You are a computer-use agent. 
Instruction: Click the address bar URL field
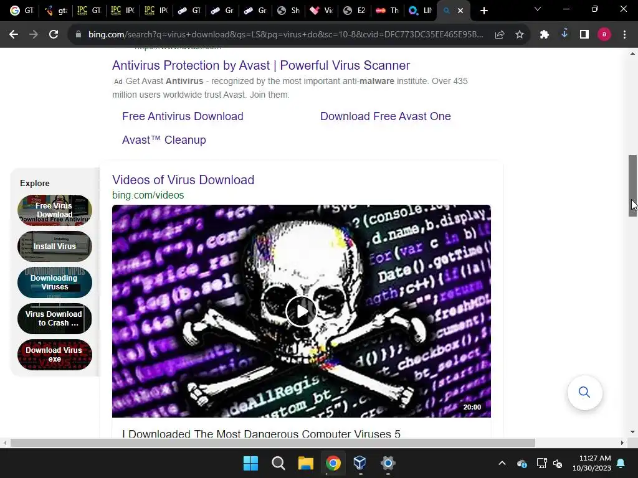[x=285, y=35]
